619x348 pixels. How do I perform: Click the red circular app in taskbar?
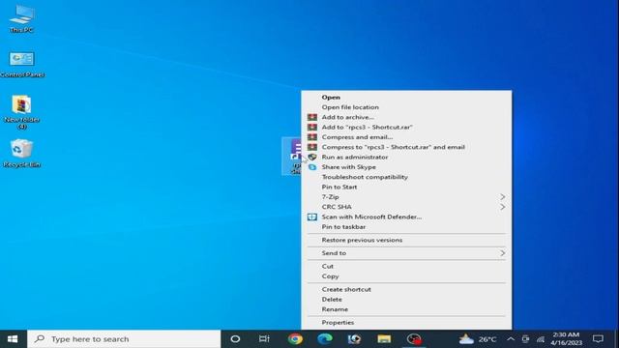tap(414, 339)
